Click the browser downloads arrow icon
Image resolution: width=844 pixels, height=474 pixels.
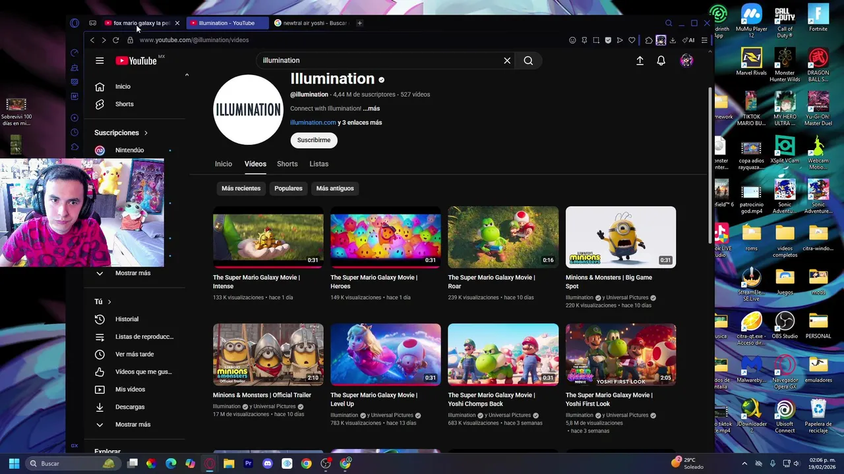[673, 40]
